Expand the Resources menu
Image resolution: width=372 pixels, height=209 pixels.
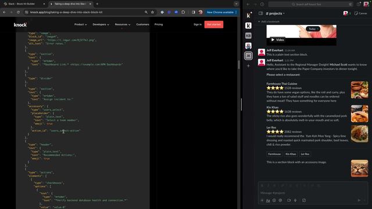pos(123,24)
